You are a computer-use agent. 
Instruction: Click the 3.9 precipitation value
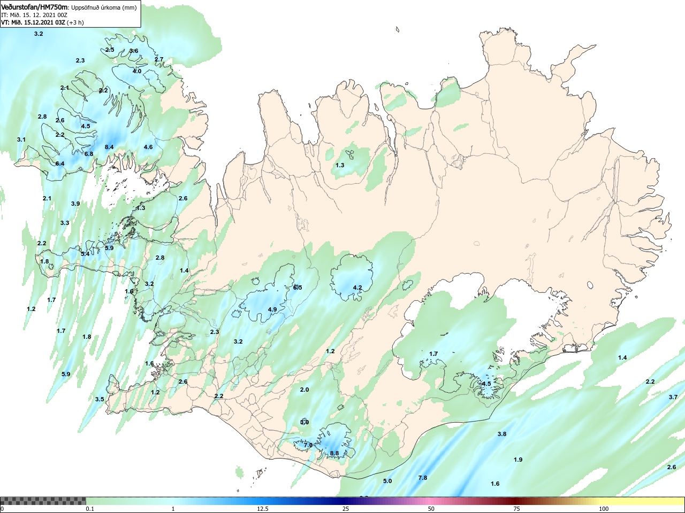pos(75,204)
